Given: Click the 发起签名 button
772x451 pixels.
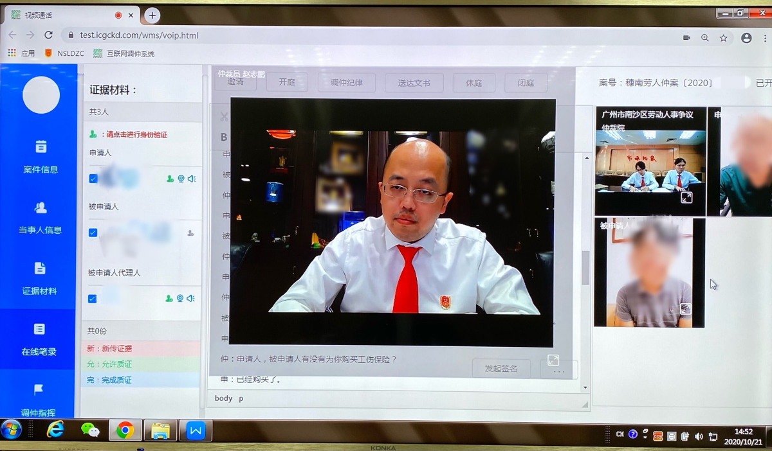Looking at the screenshot, I should click(x=501, y=368).
